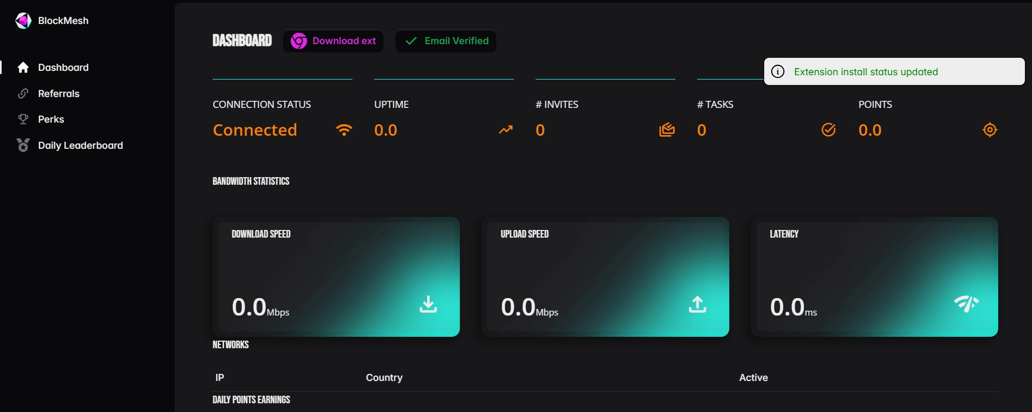Click the CONNECTION STATUS label
Image resolution: width=1032 pixels, height=412 pixels.
(x=262, y=105)
